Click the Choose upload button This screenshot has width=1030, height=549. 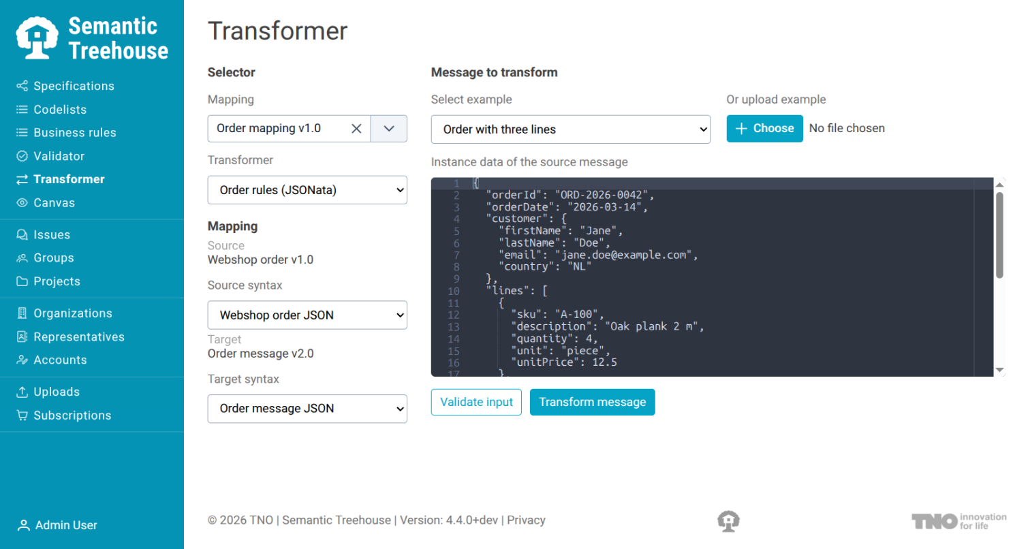pos(765,129)
